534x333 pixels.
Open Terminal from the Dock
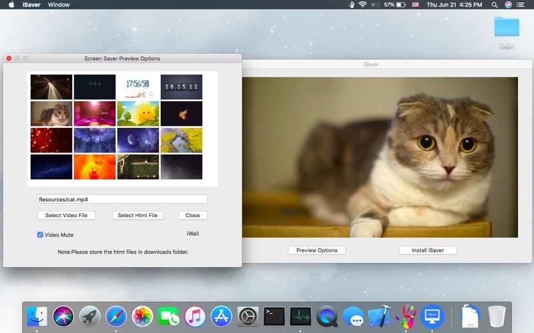(x=274, y=316)
